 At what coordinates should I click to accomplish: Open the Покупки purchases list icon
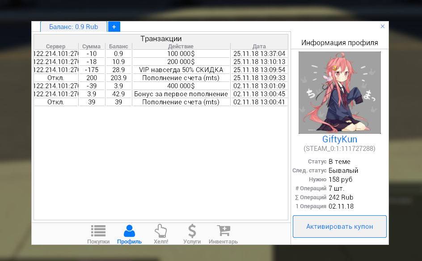pos(98,231)
